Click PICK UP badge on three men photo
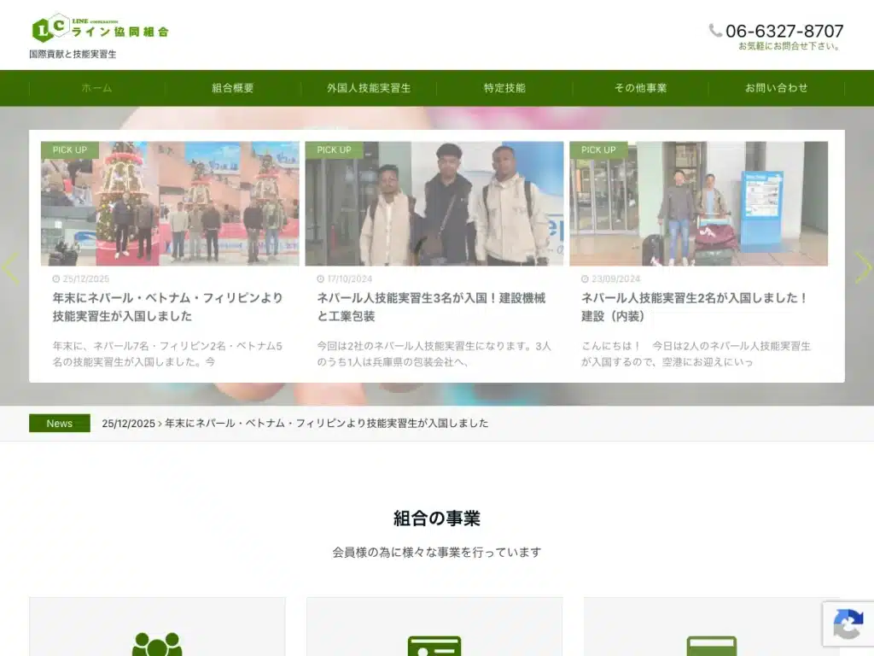 pyautogui.click(x=334, y=150)
